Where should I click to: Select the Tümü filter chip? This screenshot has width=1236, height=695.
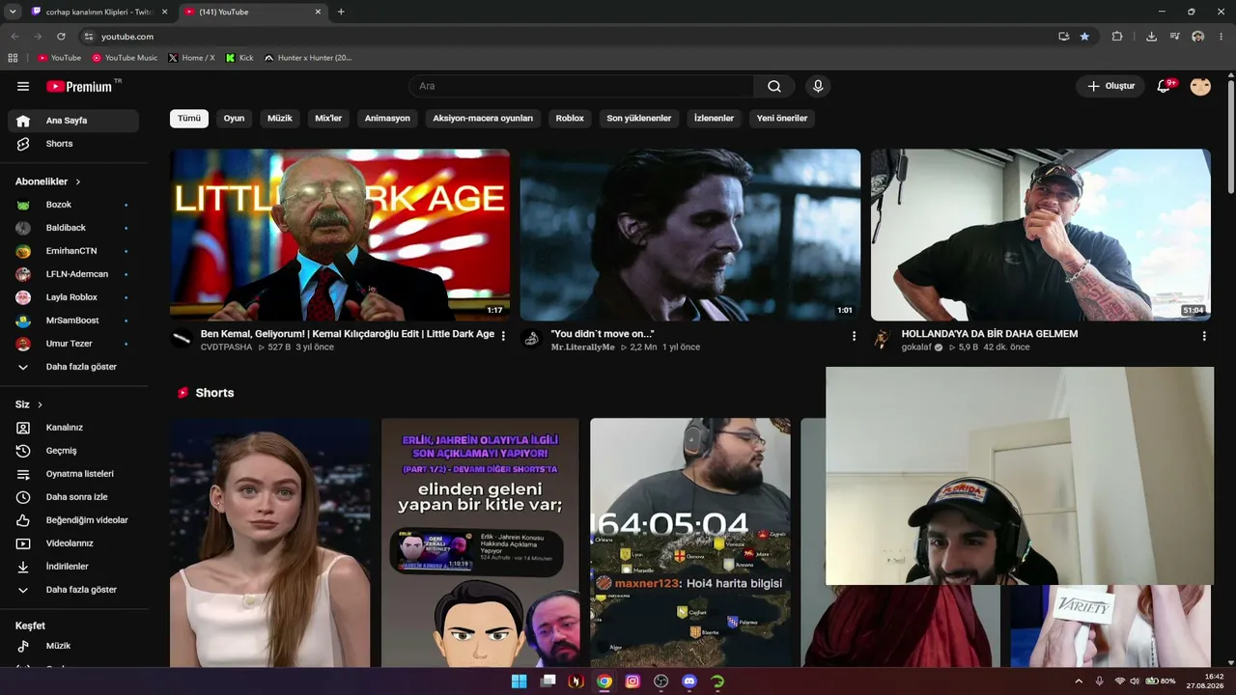[189, 118]
